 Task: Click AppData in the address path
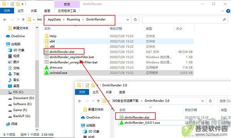(x=54, y=19)
